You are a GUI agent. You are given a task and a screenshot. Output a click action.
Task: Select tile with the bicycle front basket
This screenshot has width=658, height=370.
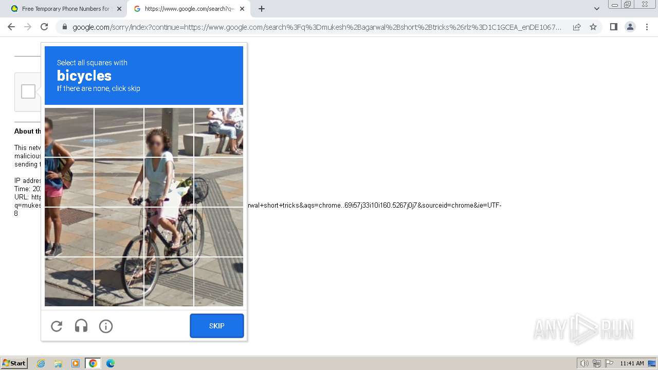[218, 182]
